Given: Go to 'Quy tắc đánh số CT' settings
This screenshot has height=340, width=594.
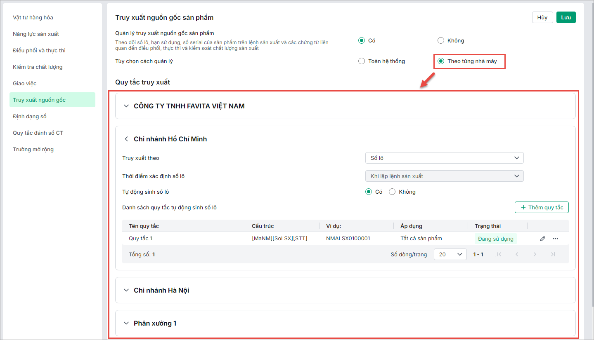Looking at the screenshot, I should click(38, 133).
